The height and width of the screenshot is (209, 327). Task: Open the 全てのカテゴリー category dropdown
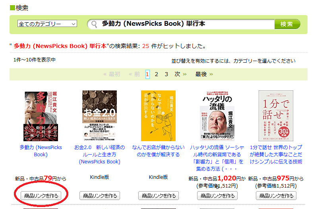click(x=47, y=24)
